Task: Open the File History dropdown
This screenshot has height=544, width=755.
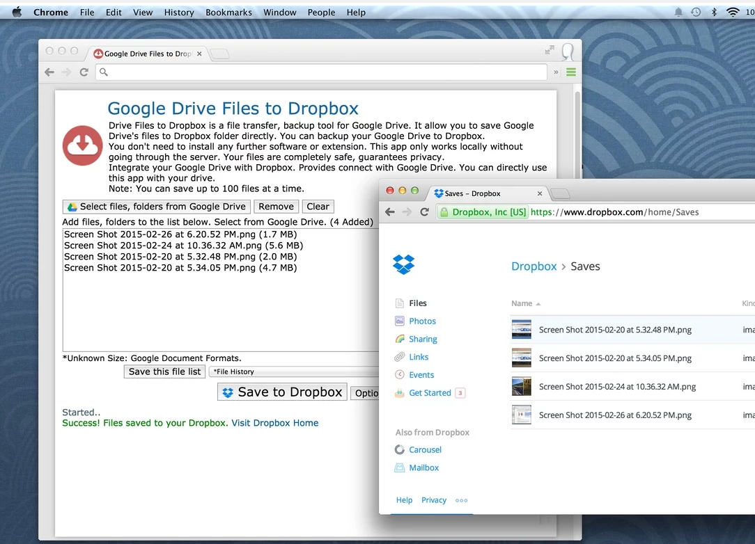Action: pyautogui.click(x=294, y=371)
